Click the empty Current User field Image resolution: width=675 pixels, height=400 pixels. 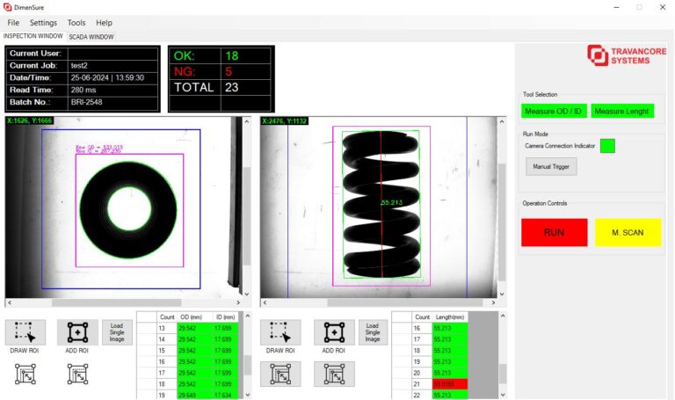tap(112, 54)
